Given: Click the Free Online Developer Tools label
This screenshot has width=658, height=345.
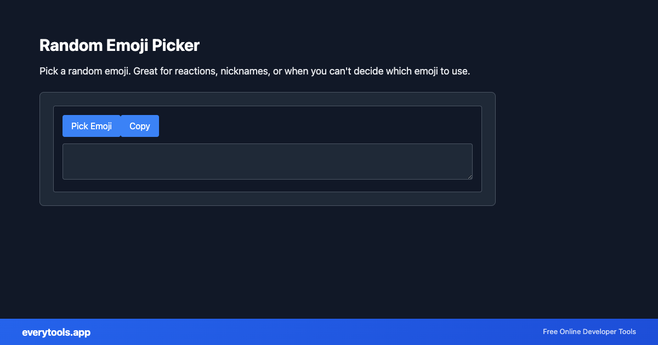Looking at the screenshot, I should (x=589, y=332).
